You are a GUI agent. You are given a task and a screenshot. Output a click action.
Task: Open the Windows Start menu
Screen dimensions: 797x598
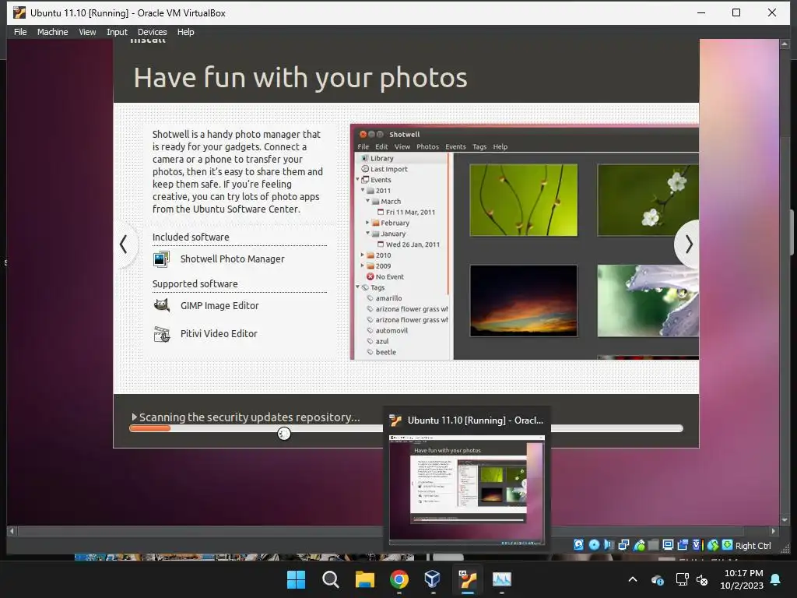pyautogui.click(x=296, y=579)
